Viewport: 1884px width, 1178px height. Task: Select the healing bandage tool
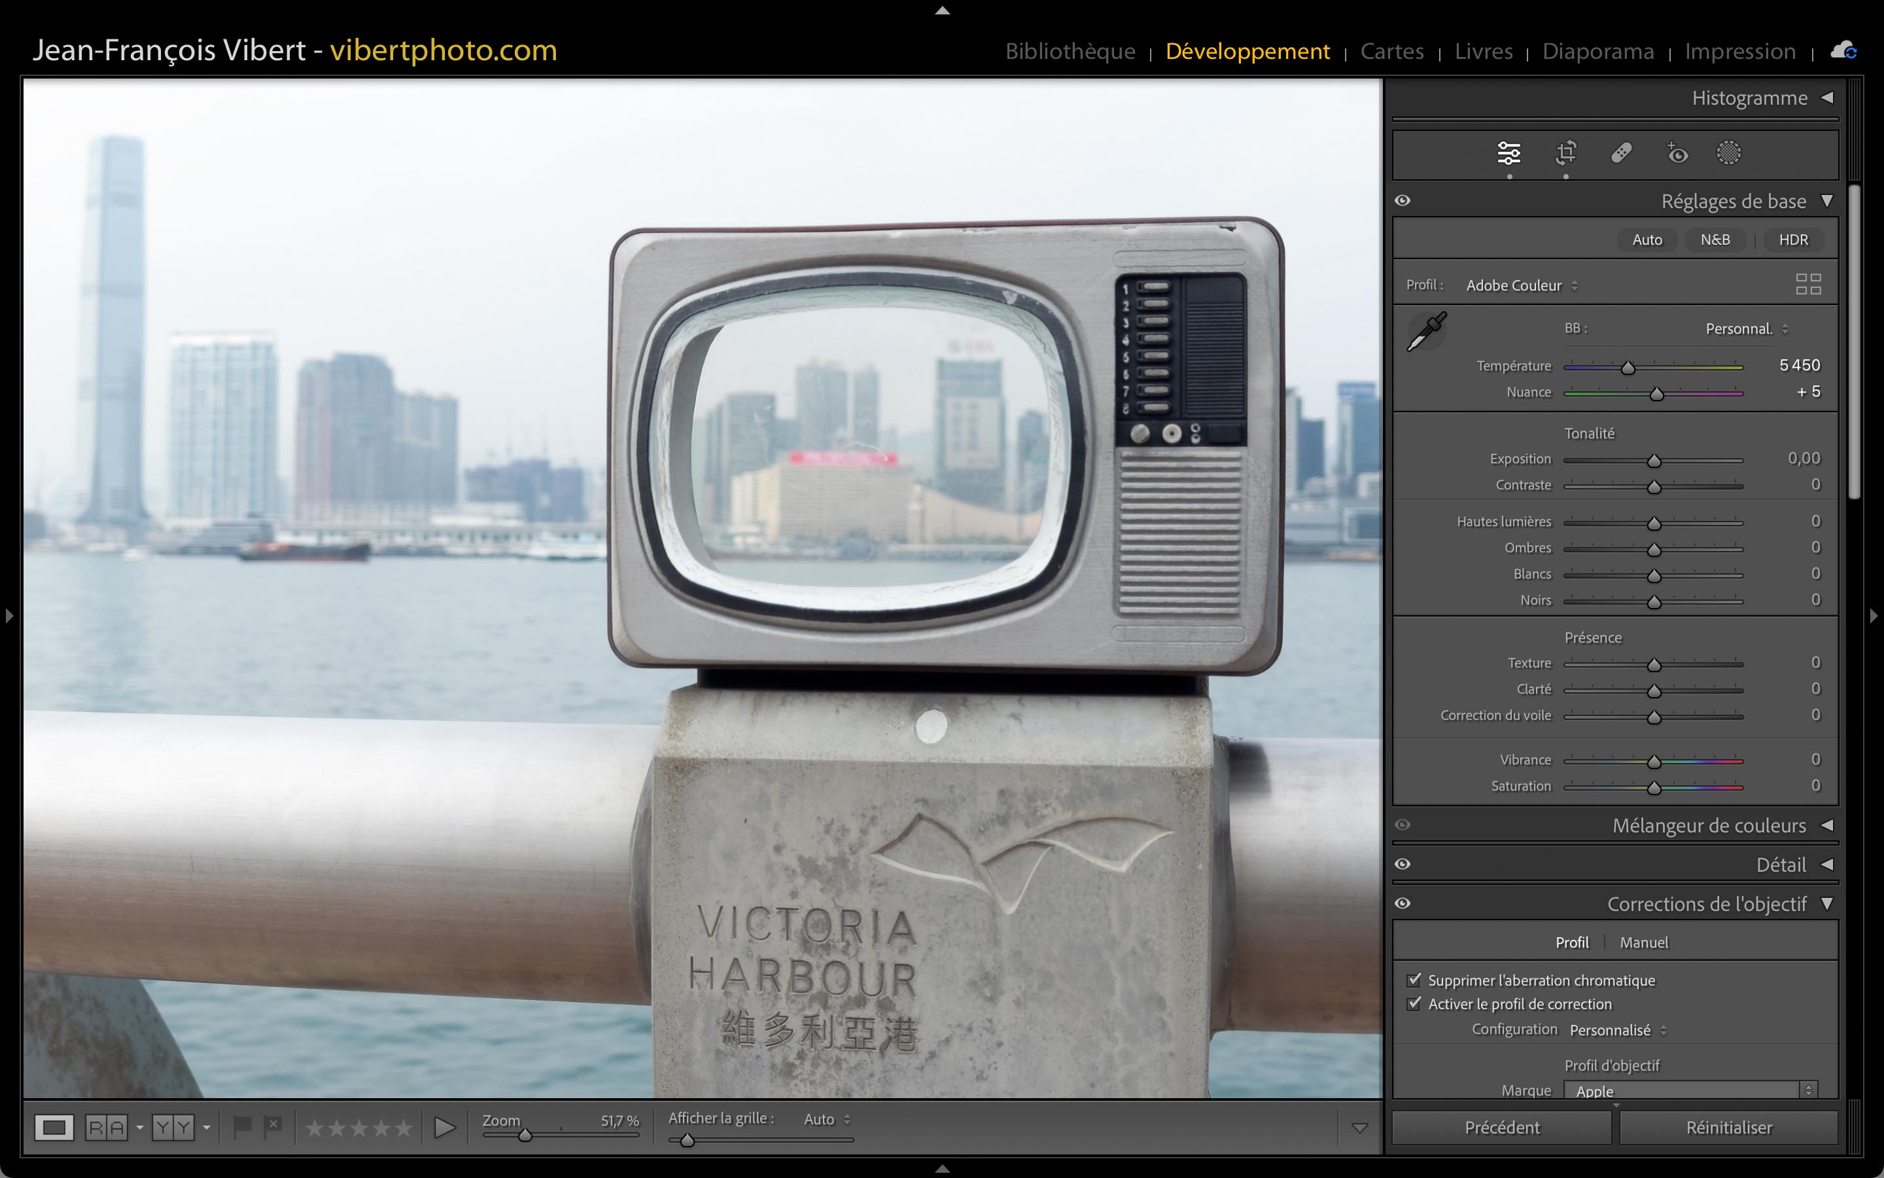click(1622, 152)
